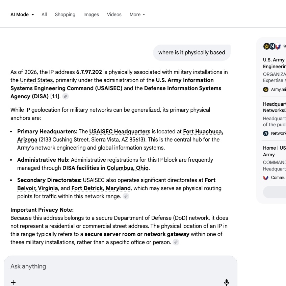The height and width of the screenshot is (286, 286).
Task: Open the Fort Detrick, Maryland link
Action: [x=101, y=188]
